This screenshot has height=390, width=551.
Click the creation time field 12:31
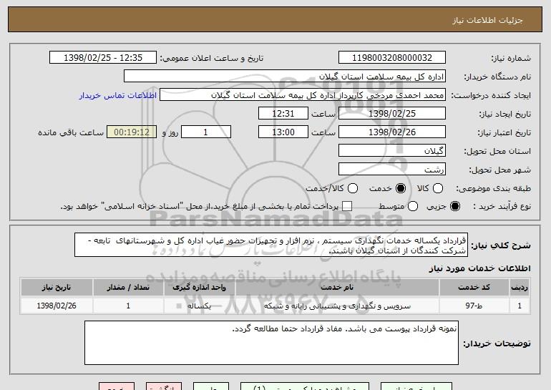[x=283, y=114]
